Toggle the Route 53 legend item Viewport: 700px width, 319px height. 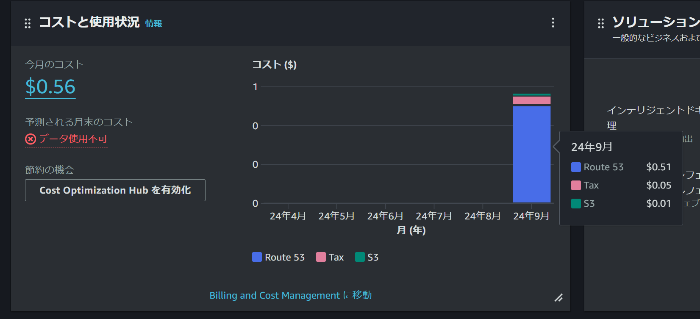278,257
